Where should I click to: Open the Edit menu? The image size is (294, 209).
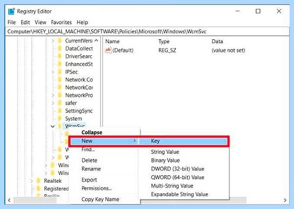[25, 23]
